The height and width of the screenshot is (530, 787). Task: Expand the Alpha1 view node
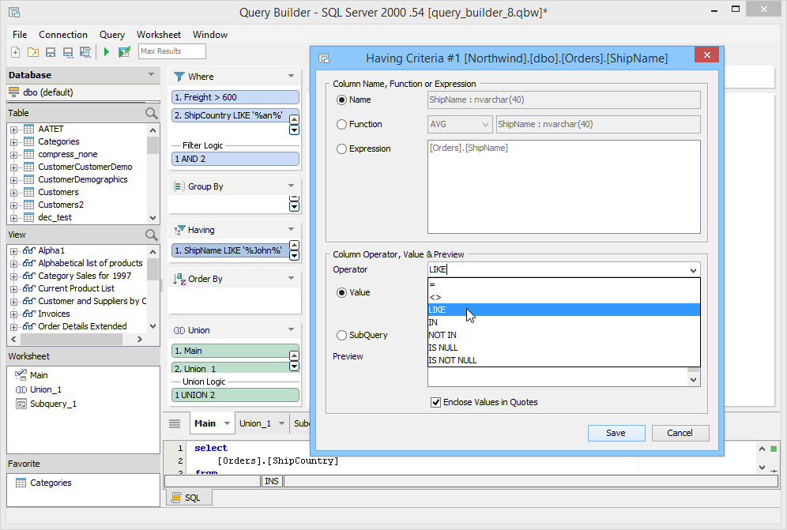(x=13, y=251)
